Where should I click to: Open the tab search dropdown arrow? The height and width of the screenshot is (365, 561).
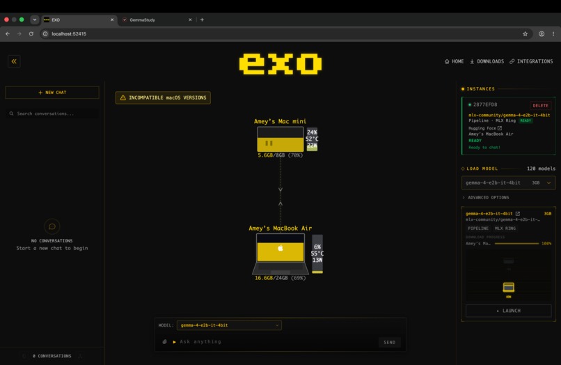(34, 20)
